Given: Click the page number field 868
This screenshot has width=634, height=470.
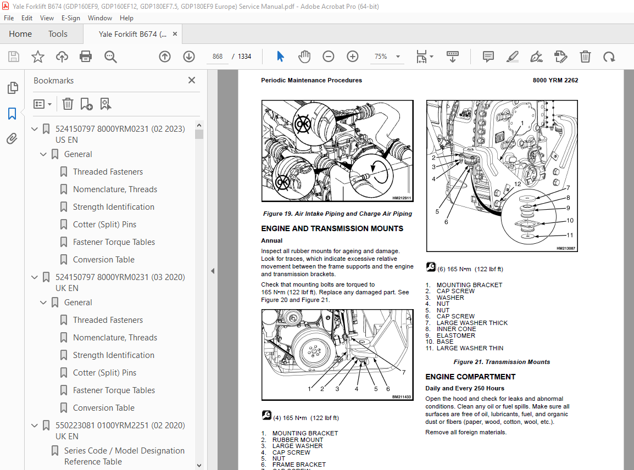Looking at the screenshot, I should (218, 57).
